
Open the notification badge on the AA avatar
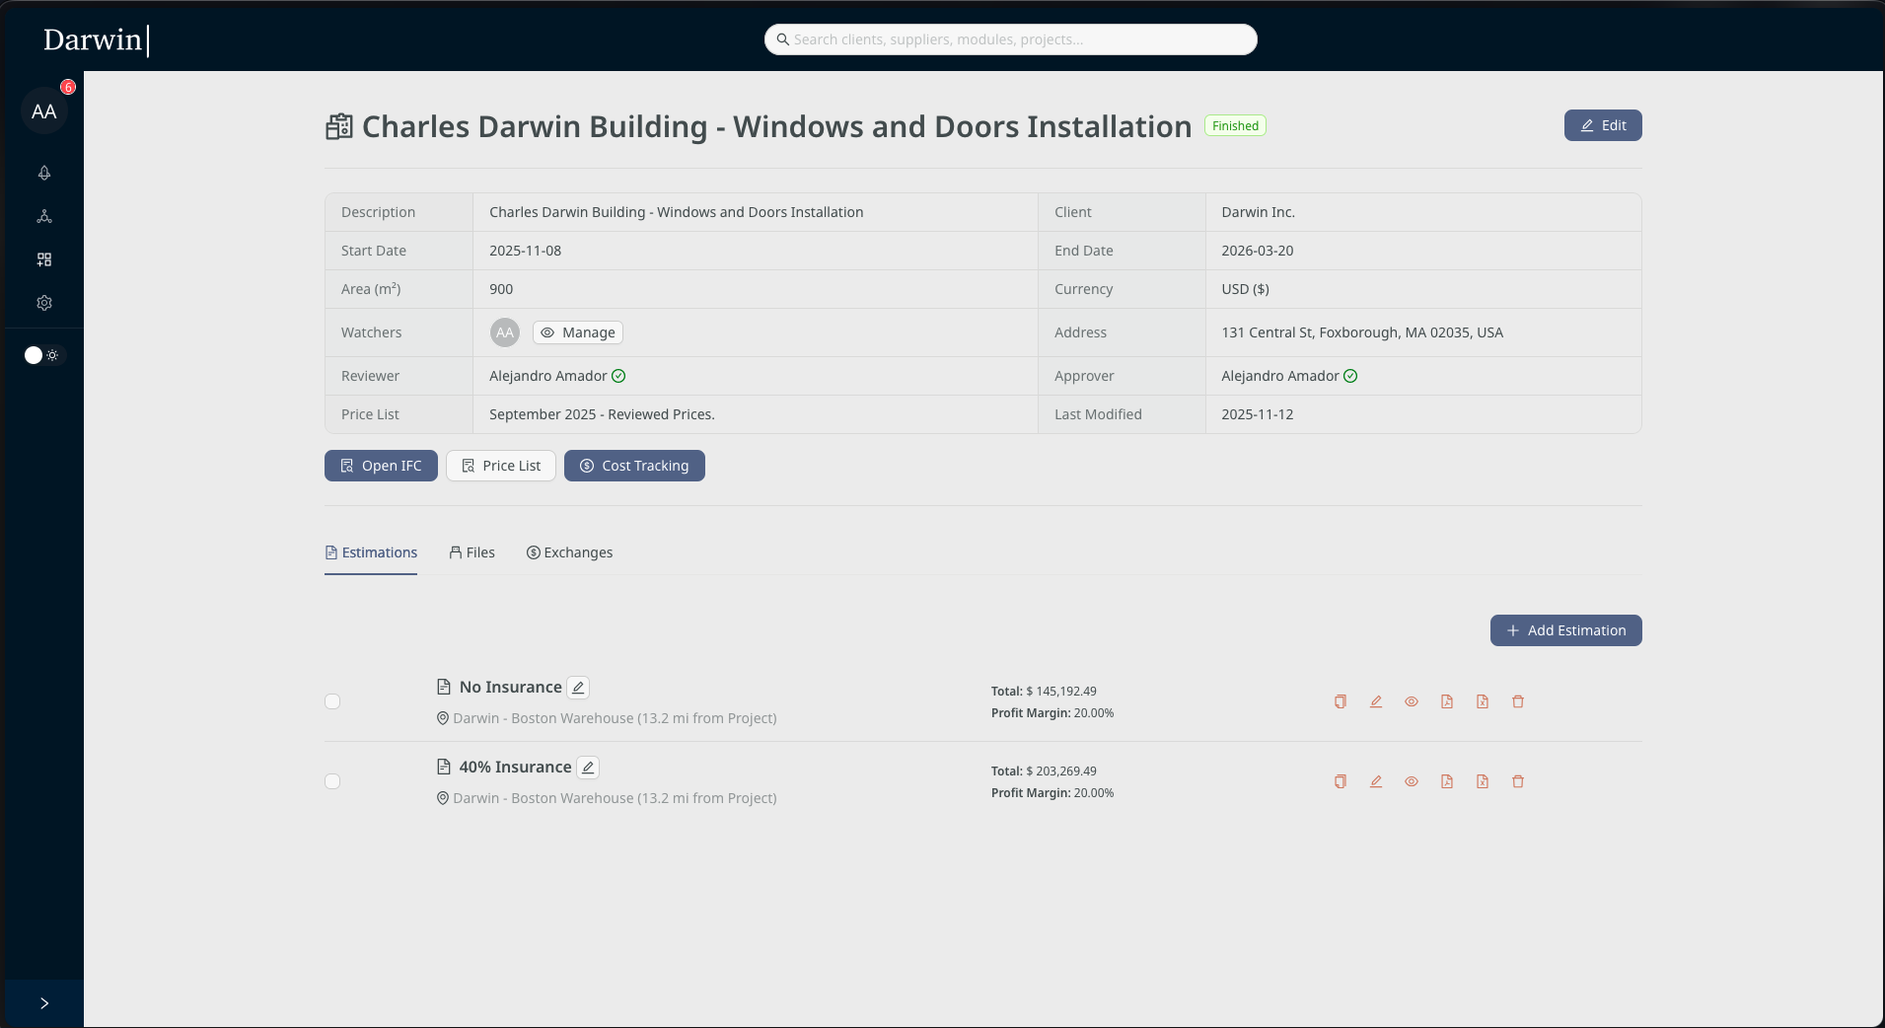point(66,87)
